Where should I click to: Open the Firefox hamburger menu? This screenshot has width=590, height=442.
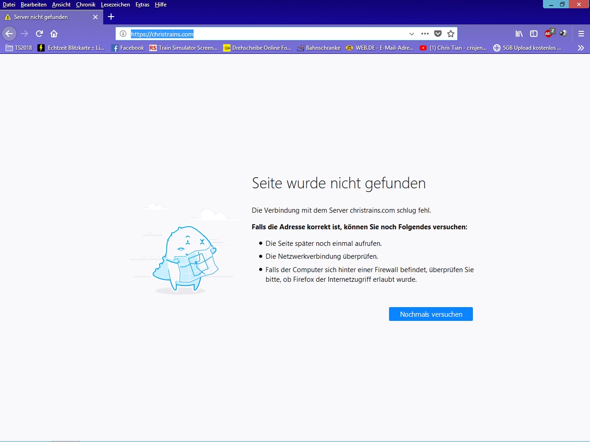(x=581, y=34)
